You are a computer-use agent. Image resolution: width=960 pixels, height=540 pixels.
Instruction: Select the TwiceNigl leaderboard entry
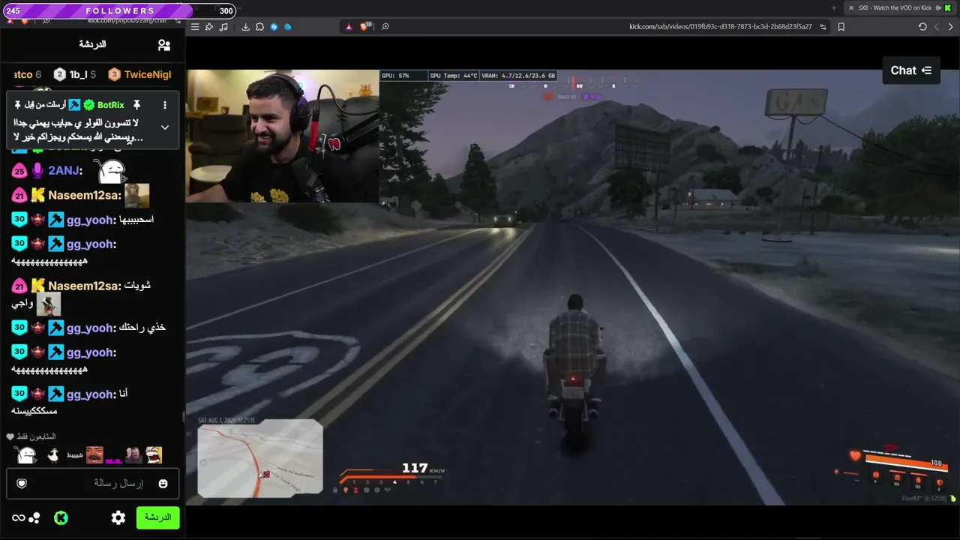140,74
